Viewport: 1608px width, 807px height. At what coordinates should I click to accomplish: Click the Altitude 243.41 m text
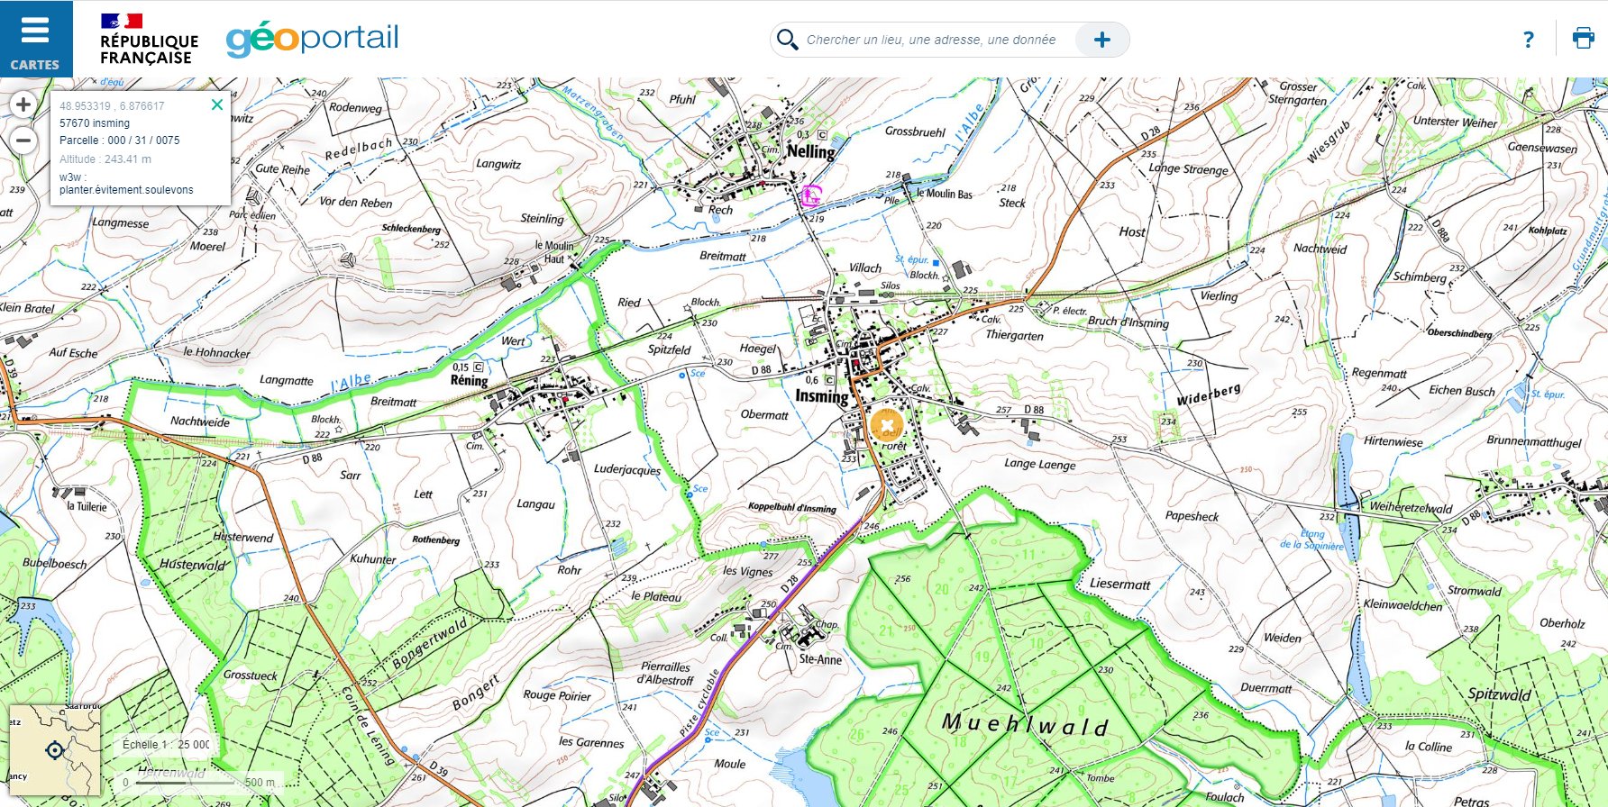(x=105, y=159)
